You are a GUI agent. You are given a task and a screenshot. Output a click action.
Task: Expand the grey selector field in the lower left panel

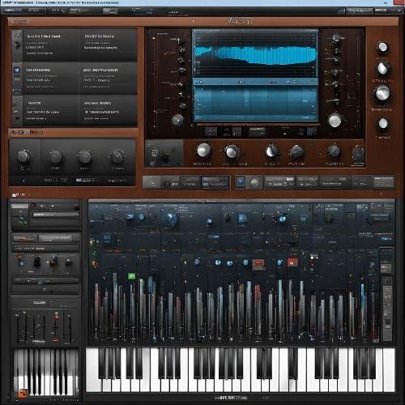coord(55,215)
